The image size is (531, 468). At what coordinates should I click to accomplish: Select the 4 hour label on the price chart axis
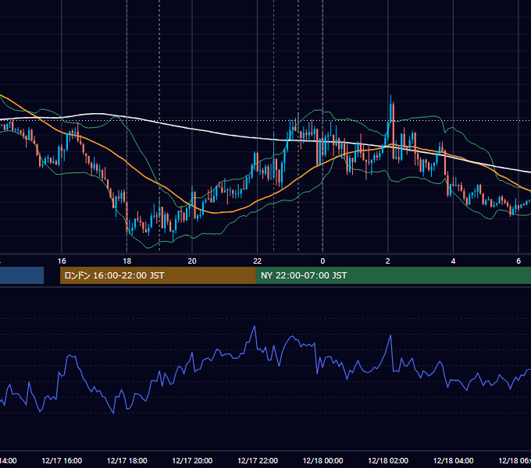(453, 261)
